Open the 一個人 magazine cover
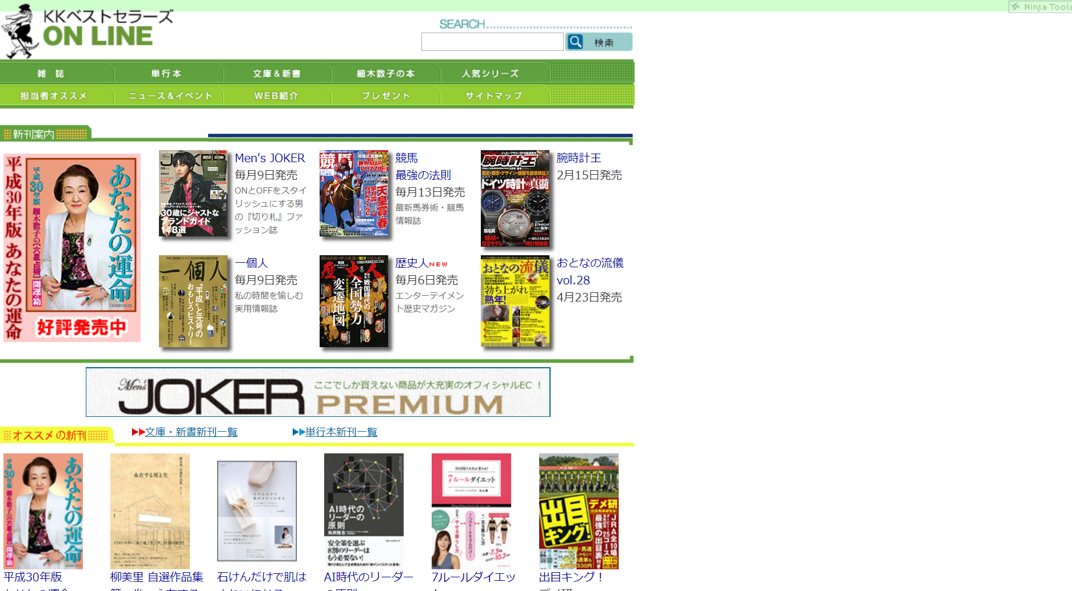This screenshot has height=591, width=1072. tap(193, 301)
